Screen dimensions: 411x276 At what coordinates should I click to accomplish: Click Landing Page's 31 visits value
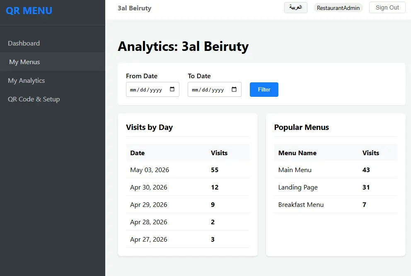366,187
